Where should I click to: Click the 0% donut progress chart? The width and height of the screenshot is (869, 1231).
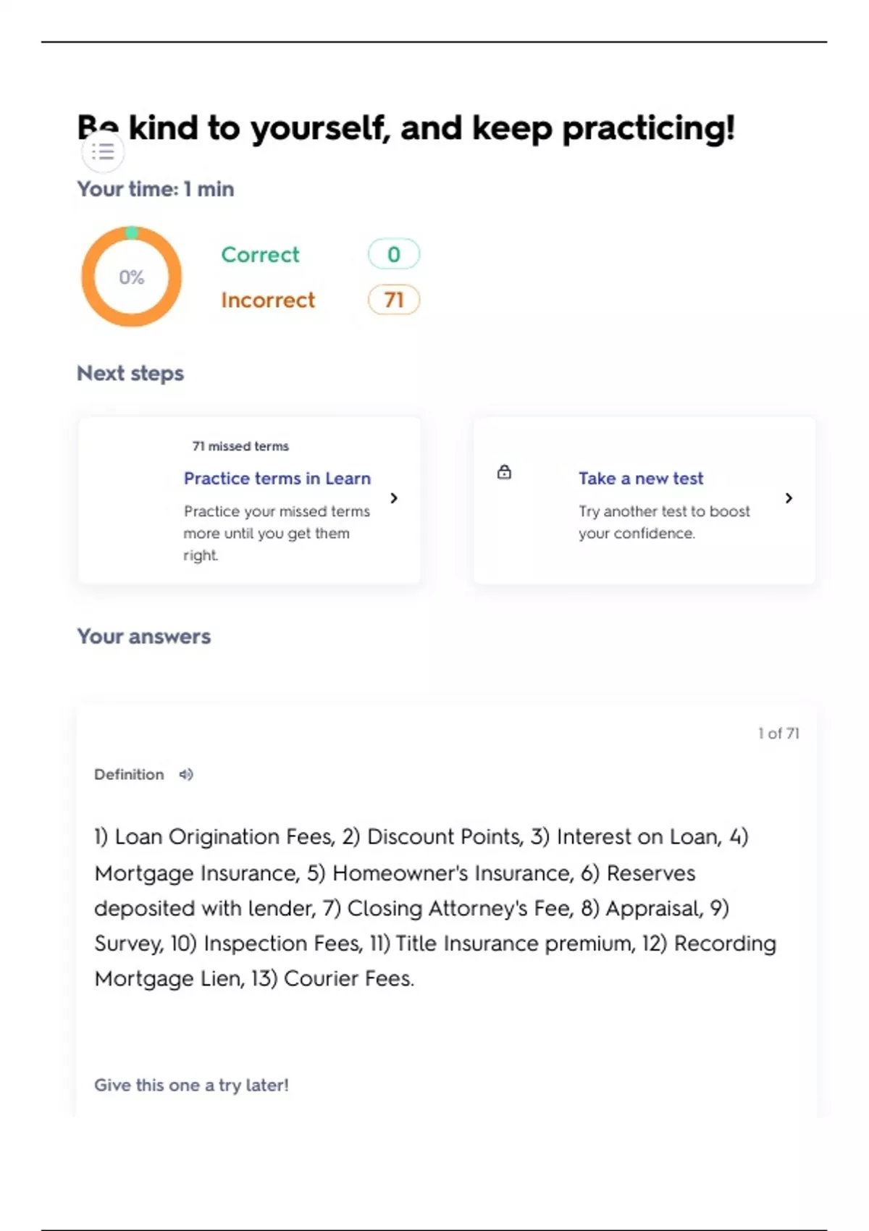click(131, 277)
